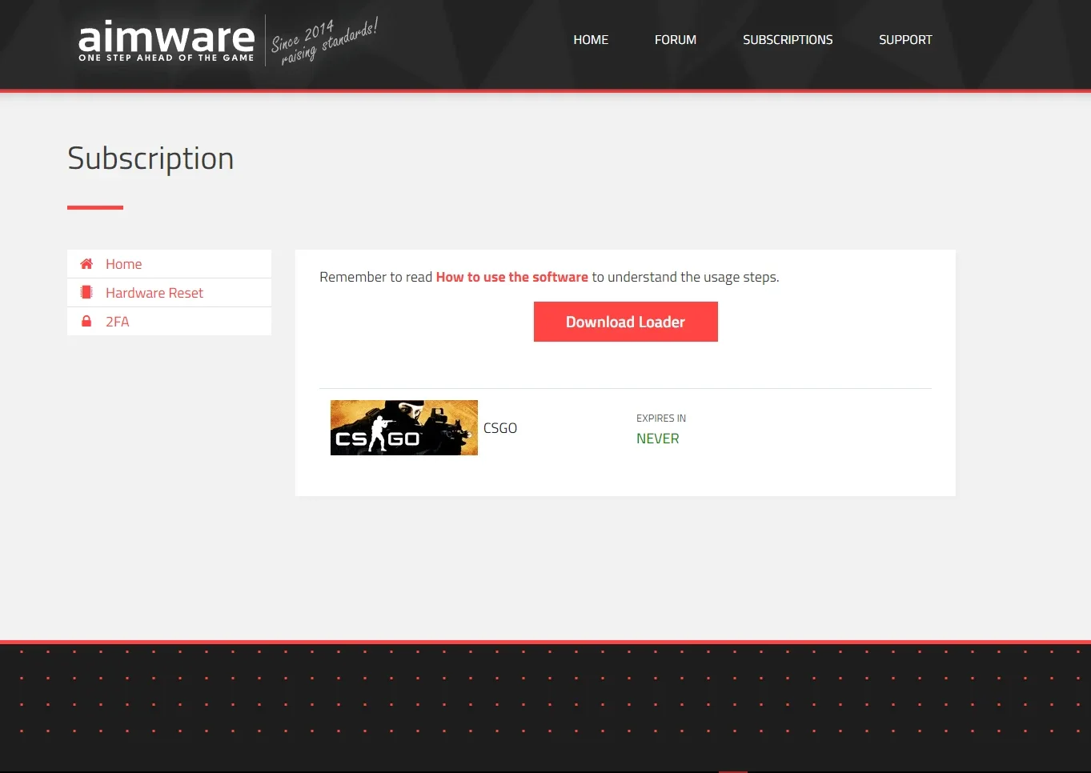Go to SUBSCRIPTIONS in top navigation
1091x773 pixels.
788,40
